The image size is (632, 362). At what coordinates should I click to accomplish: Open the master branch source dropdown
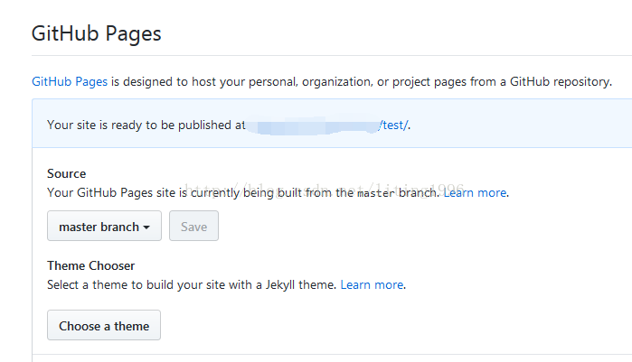pyautogui.click(x=104, y=226)
